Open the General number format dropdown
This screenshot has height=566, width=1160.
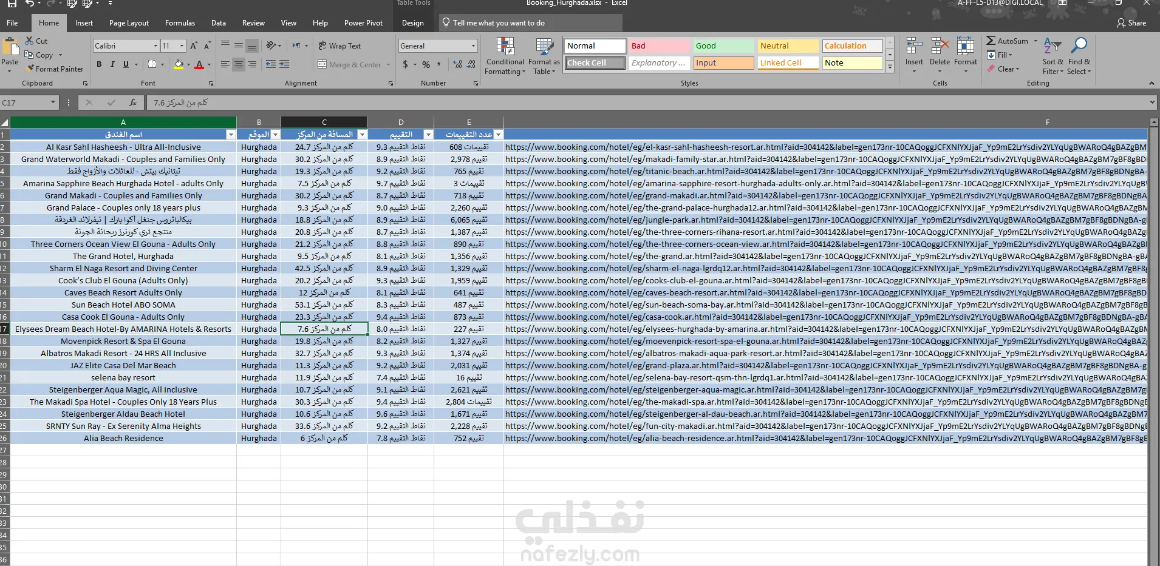[x=473, y=46]
